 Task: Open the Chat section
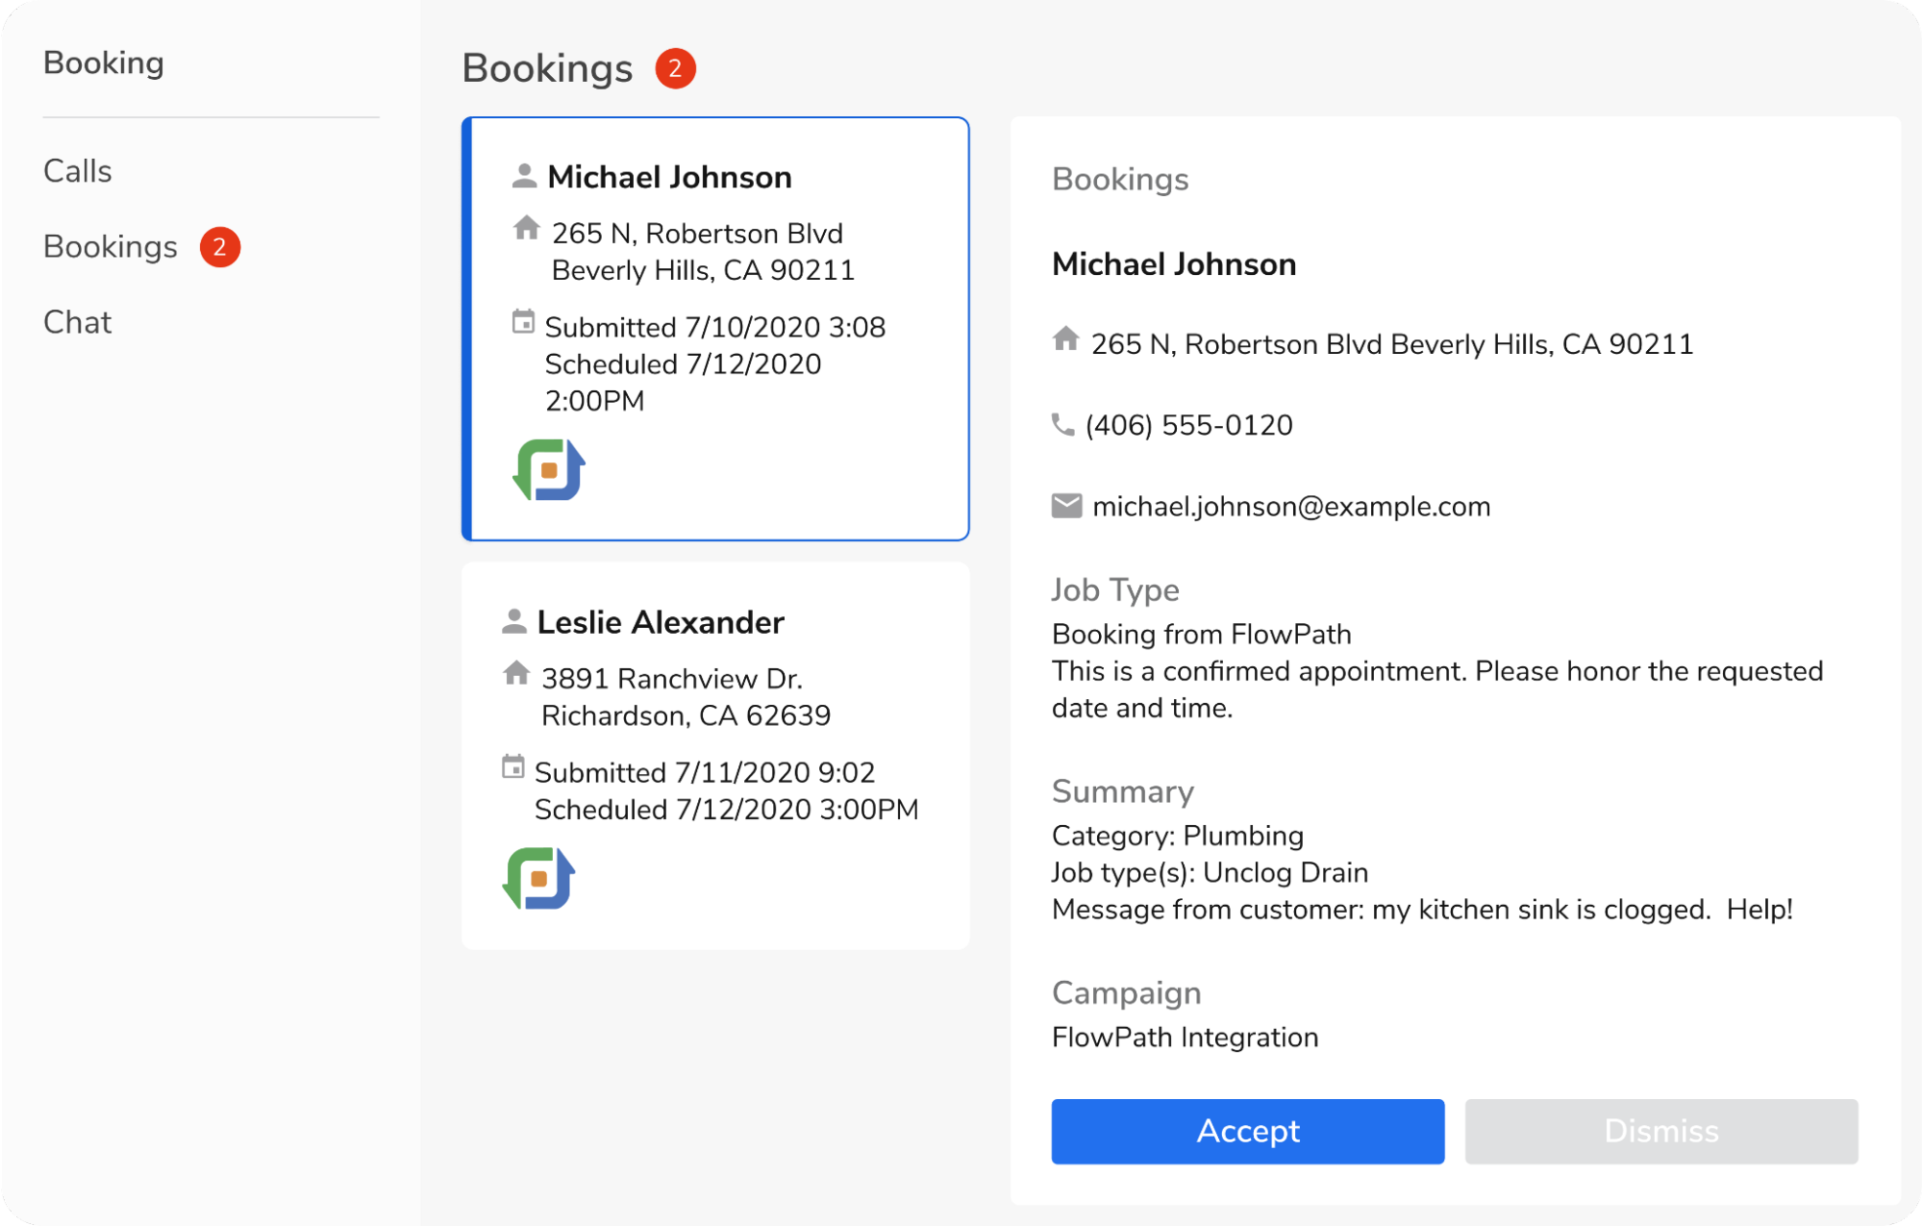click(77, 321)
